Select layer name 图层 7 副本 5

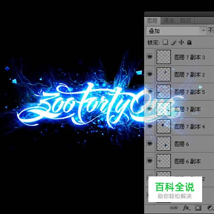pos(190,92)
